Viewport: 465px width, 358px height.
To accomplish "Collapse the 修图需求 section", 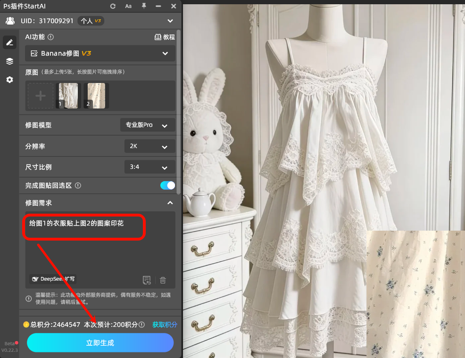I will click(168, 203).
